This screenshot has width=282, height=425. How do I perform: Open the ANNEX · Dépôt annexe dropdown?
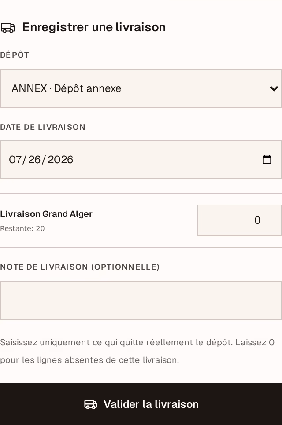(x=141, y=88)
